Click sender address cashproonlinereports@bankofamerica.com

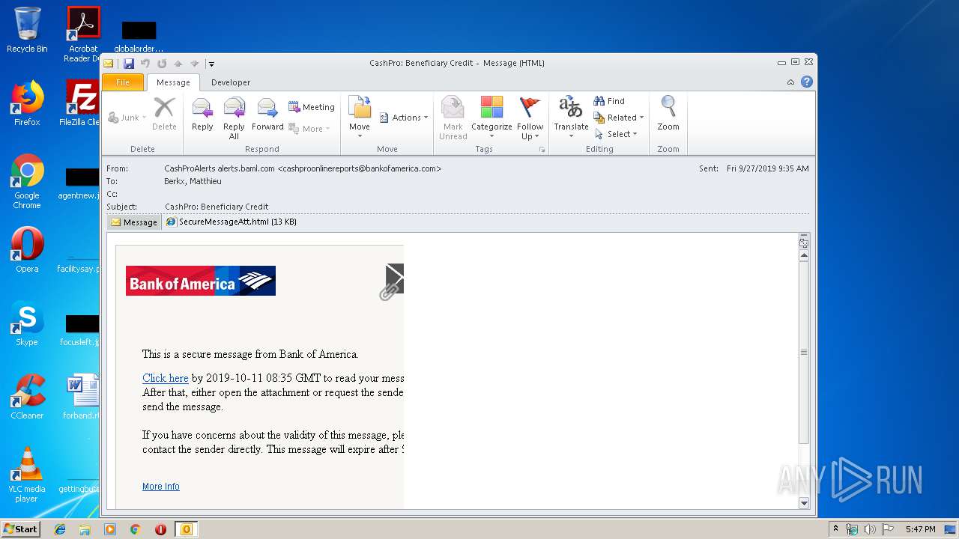pyautogui.click(x=360, y=168)
